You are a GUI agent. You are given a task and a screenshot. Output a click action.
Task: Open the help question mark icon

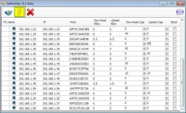[x=179, y=12]
